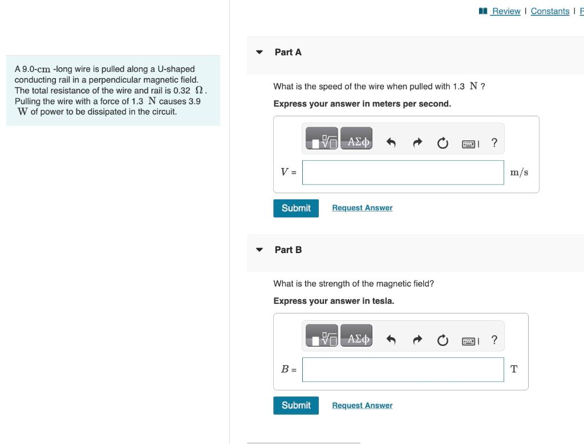Open help question mark in Part B
This screenshot has height=444, width=584.
click(494, 340)
